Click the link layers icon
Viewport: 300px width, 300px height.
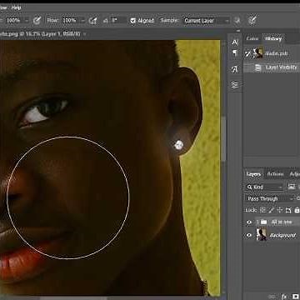point(271,296)
